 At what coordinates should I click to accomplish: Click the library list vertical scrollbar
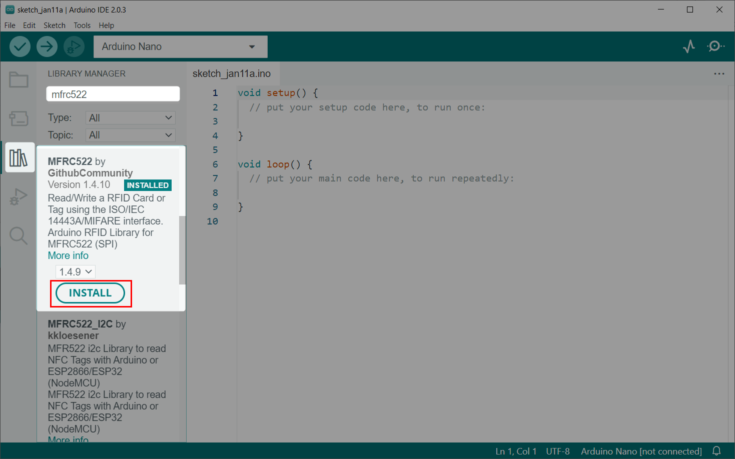coord(182,250)
